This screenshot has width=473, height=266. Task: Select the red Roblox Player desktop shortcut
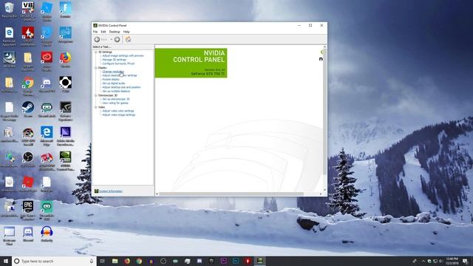click(28, 184)
